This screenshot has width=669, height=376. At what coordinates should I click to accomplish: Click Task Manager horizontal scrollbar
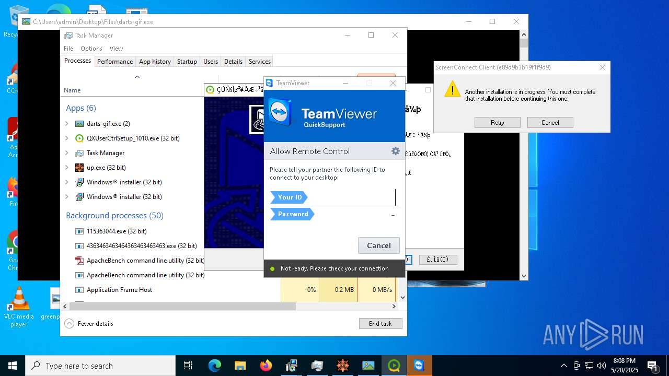point(182,307)
